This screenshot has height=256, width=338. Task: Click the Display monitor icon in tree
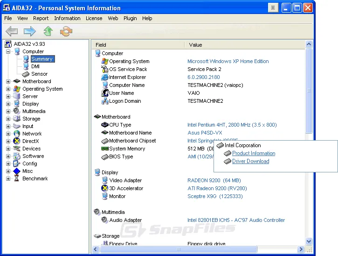coord(17,104)
